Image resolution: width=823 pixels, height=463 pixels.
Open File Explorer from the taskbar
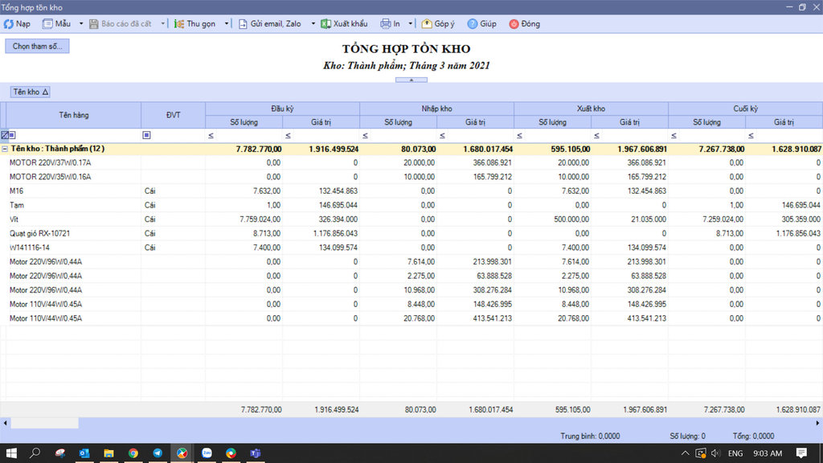pyautogui.click(x=109, y=453)
